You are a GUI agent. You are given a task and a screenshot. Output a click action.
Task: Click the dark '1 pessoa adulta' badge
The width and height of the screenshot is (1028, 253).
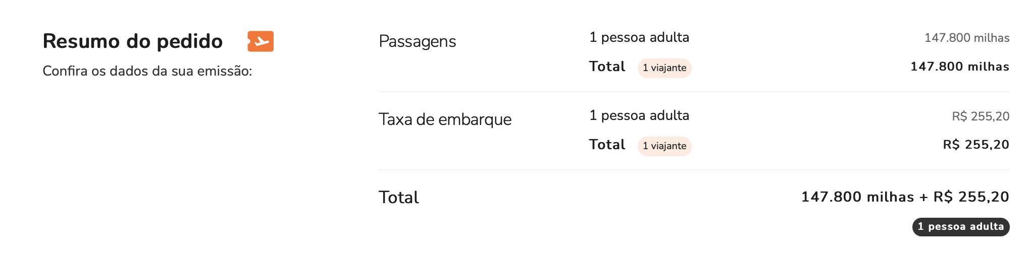click(x=961, y=227)
